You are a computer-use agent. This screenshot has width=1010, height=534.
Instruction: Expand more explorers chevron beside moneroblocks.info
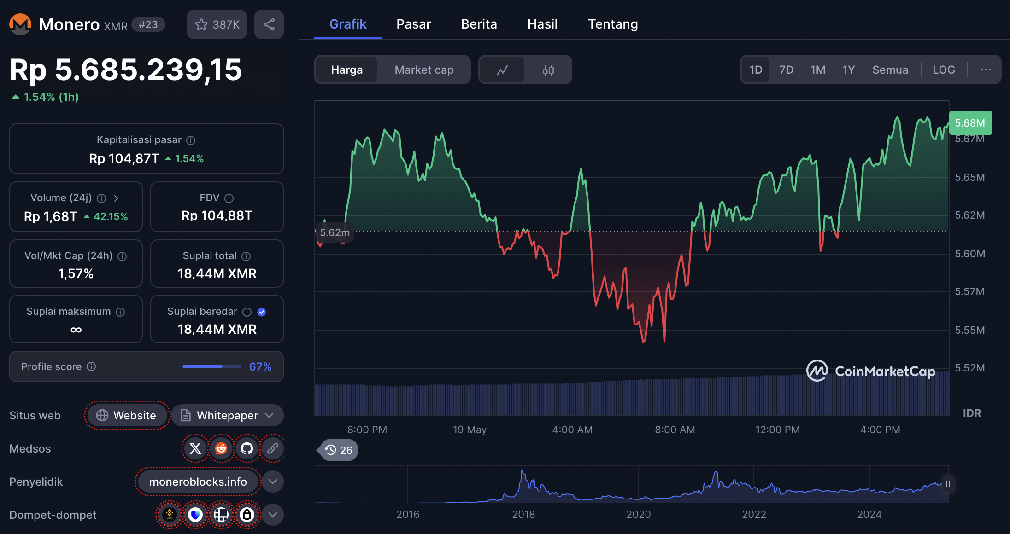pos(273,482)
